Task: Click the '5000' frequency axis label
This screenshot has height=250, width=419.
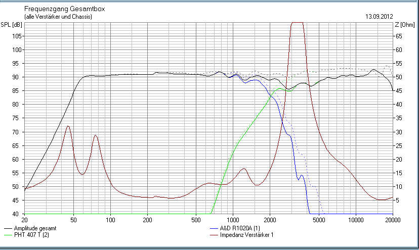Action: coord(318,220)
